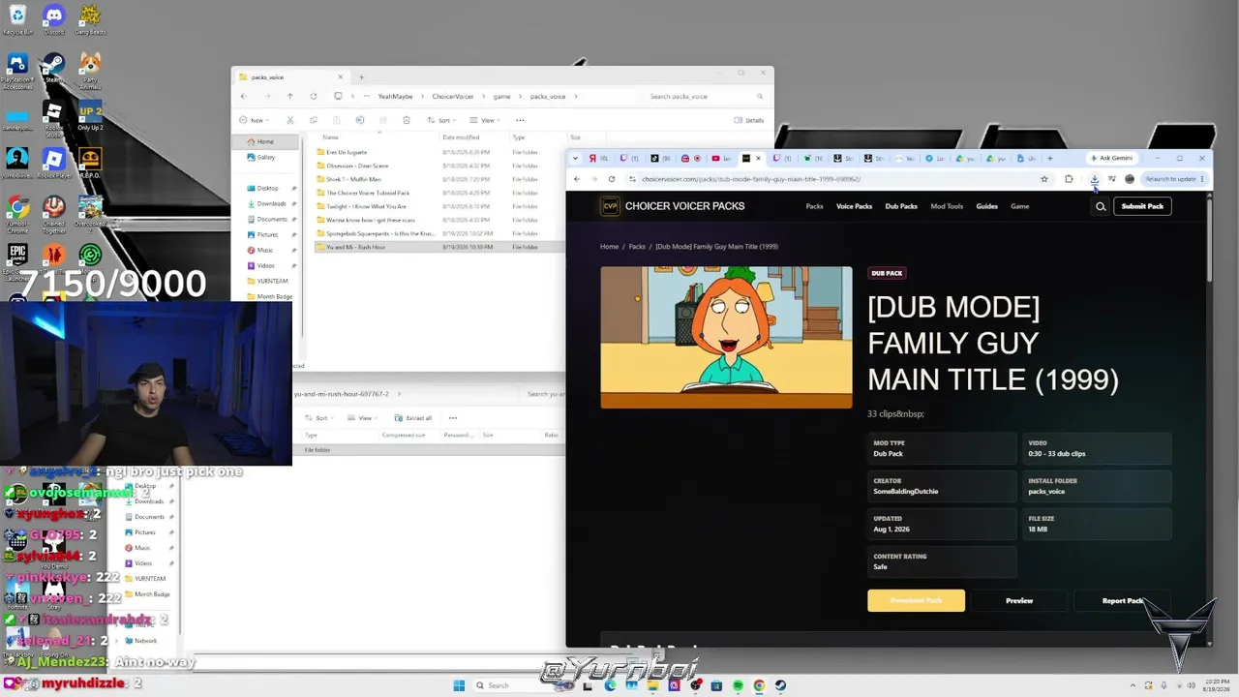Open the R.E.P.O. desktop shortcut
1239x697 pixels.
point(90,163)
